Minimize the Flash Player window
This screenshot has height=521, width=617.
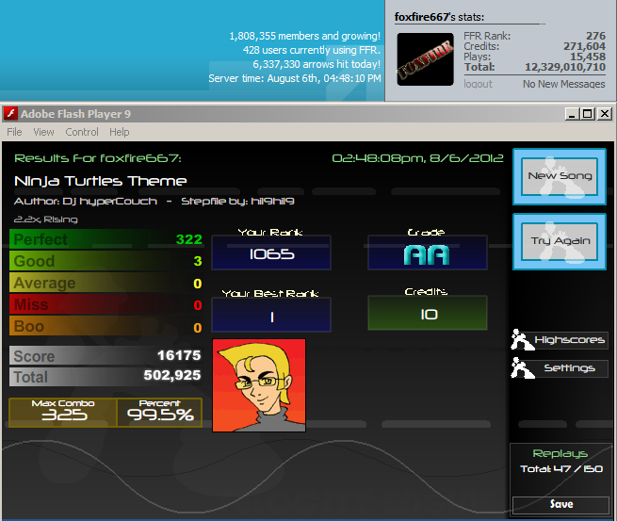coord(572,114)
